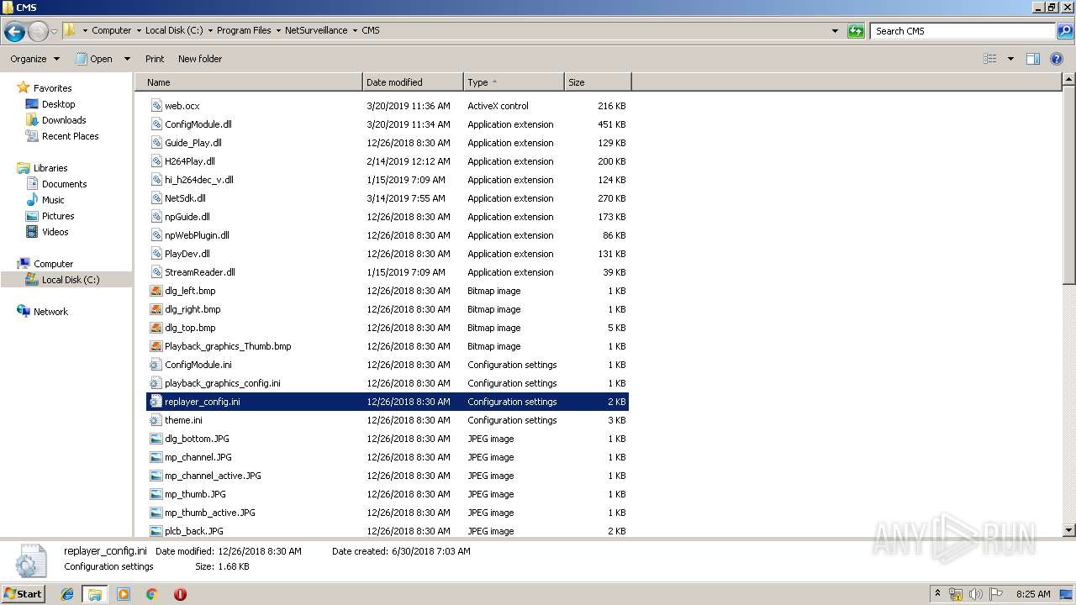Click the Change your view icon
This screenshot has width=1076, height=605.
pyautogui.click(x=990, y=59)
